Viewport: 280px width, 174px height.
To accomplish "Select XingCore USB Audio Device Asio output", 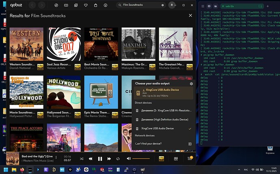I will 164,93.
